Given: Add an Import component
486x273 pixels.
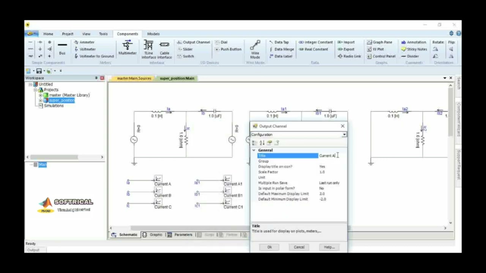Looking at the screenshot, I should (x=346, y=42).
